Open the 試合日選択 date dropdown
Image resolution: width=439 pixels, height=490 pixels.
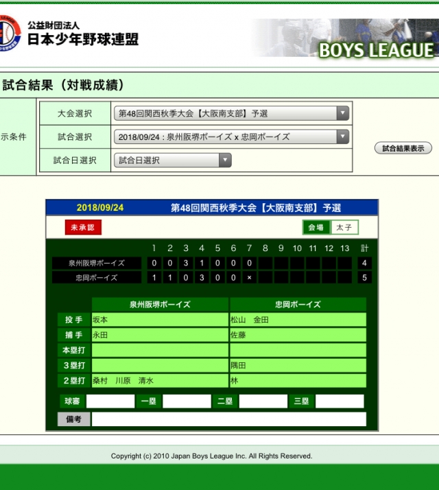tap(172, 161)
